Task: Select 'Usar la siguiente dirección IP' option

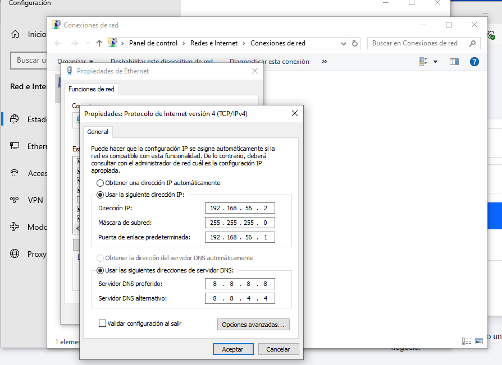Action: point(101,195)
